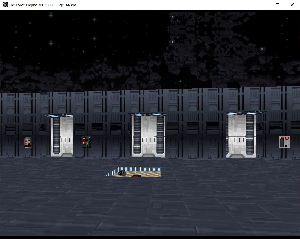Click the center white elevator door
This screenshot has width=300, height=239.
(148, 136)
